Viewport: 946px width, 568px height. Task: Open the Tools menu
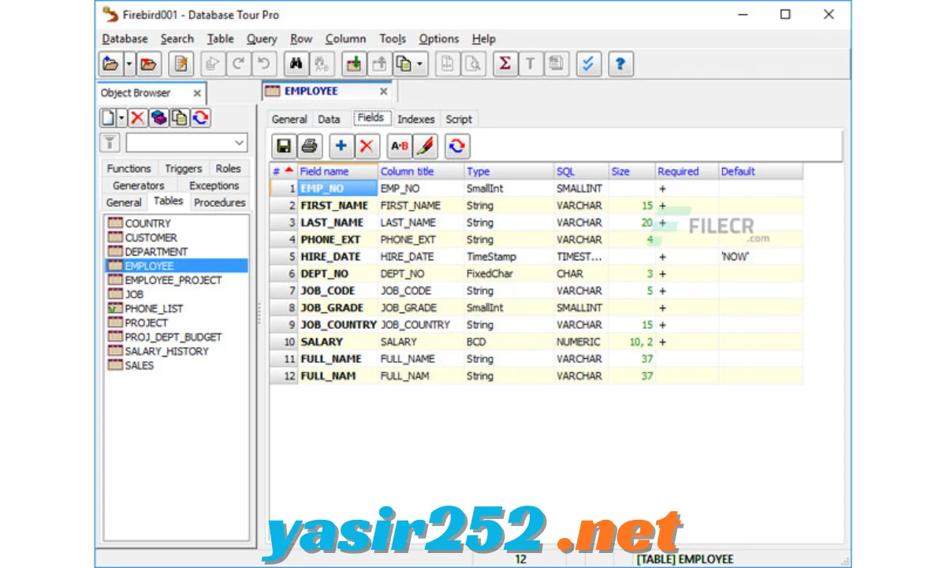point(393,39)
